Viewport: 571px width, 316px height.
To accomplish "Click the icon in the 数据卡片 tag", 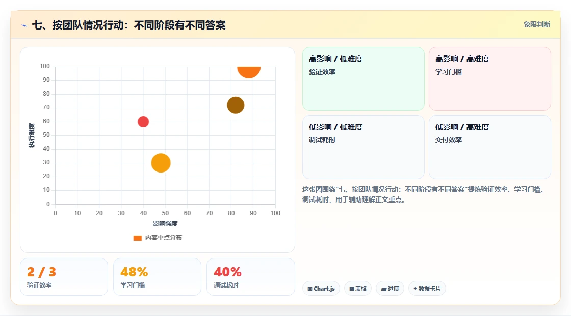I will pos(415,289).
